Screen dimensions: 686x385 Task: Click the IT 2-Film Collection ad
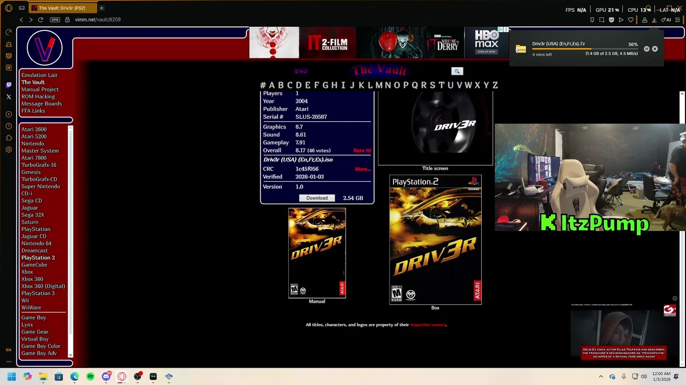coord(327,43)
